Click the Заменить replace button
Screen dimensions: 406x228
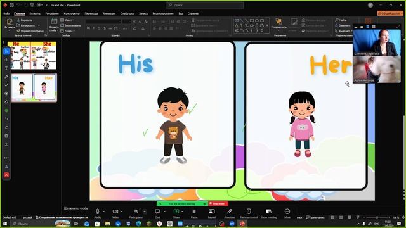343,25
